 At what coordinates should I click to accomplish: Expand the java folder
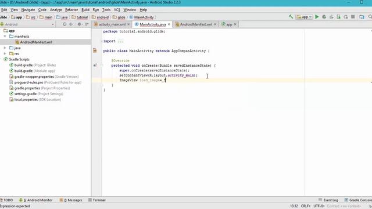click(x=5, y=48)
